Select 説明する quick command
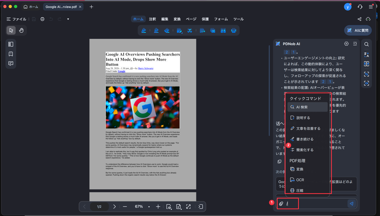 [308, 118]
